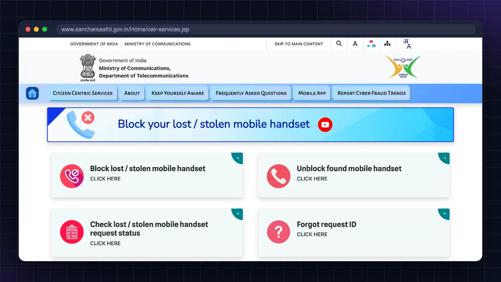Click the clipboard request status icon
The width and height of the screenshot is (501, 282).
click(72, 232)
